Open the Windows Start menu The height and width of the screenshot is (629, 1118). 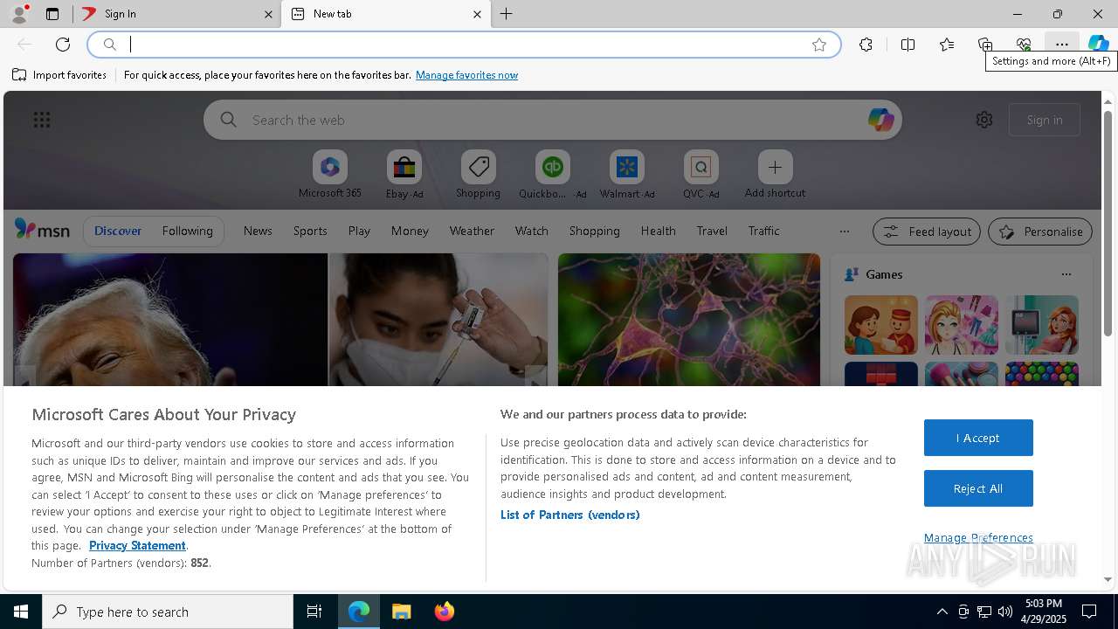21,612
